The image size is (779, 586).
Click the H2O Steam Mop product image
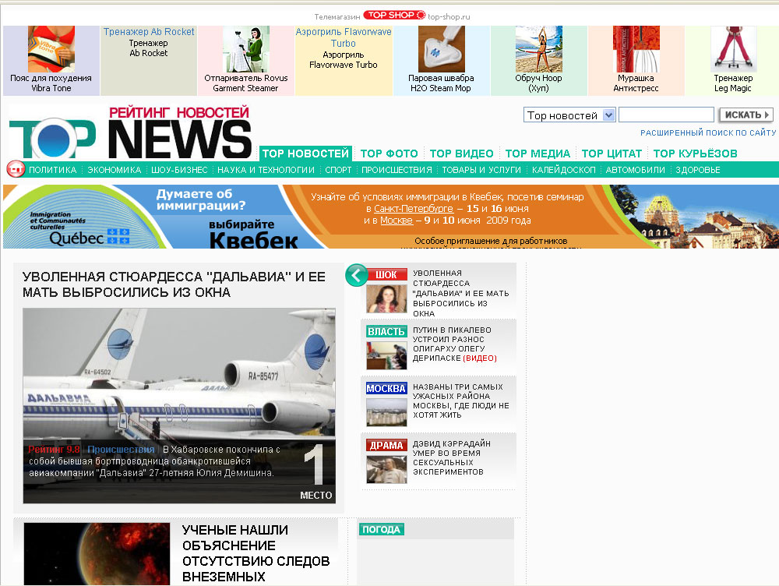pyautogui.click(x=441, y=49)
